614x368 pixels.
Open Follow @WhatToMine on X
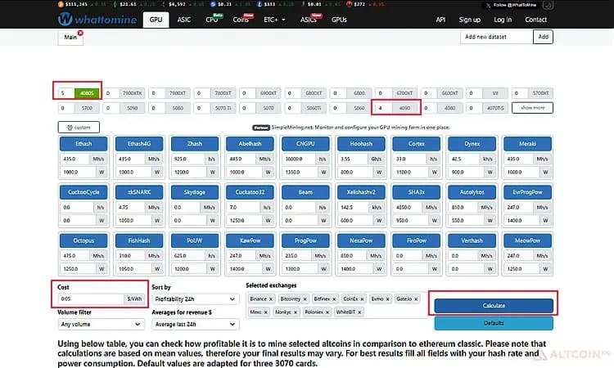tap(512, 5)
